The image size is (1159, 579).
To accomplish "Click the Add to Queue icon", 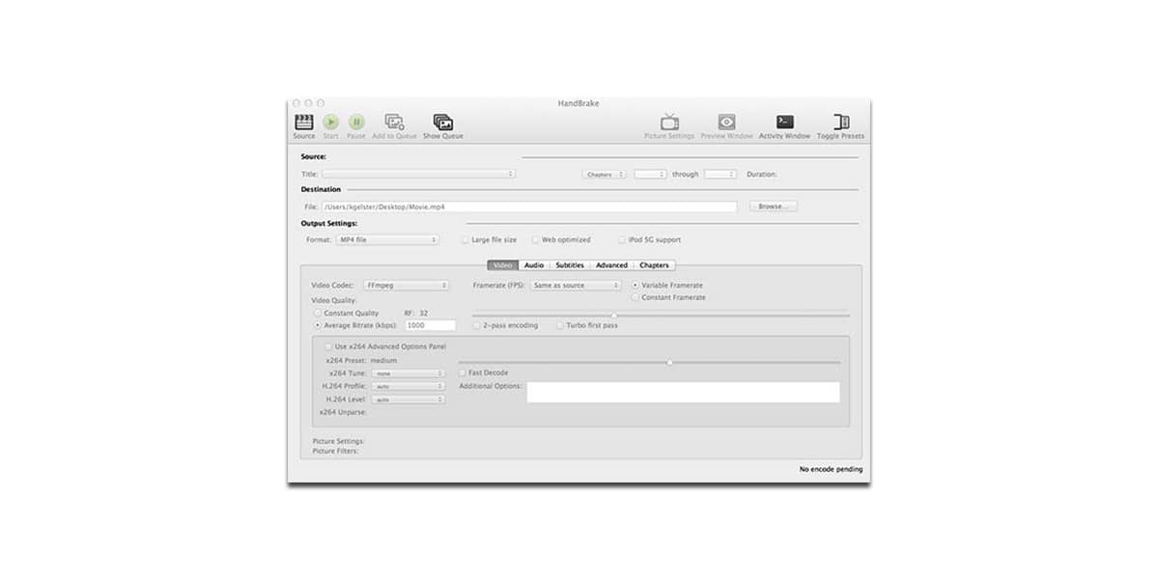I will tap(394, 123).
